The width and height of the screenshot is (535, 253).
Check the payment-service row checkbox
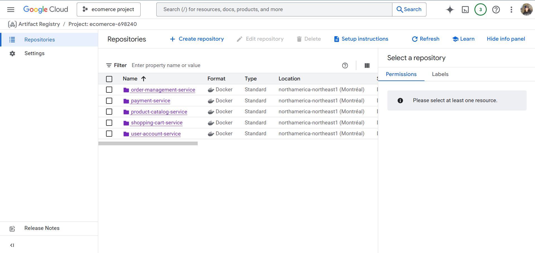[x=109, y=101]
